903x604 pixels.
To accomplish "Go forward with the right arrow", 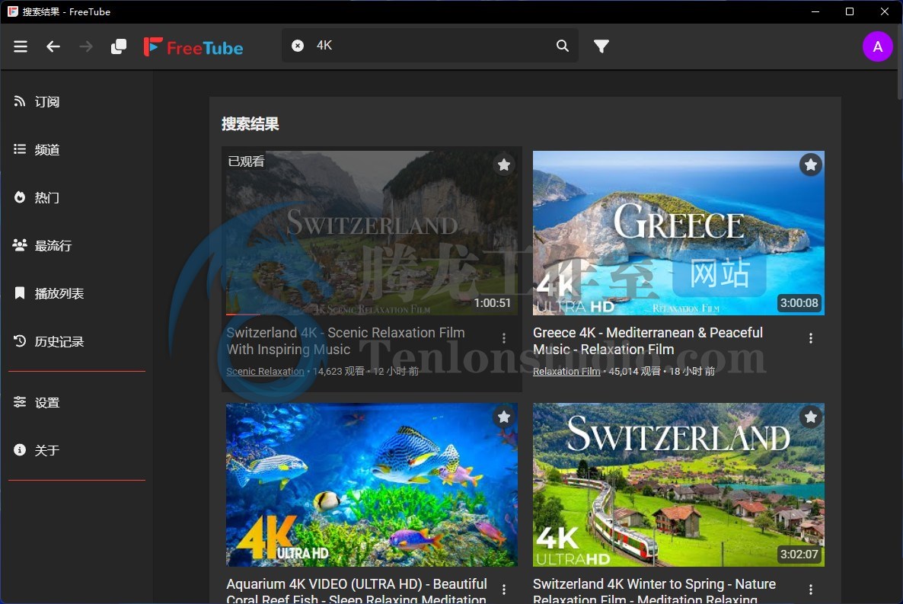I will 86,46.
